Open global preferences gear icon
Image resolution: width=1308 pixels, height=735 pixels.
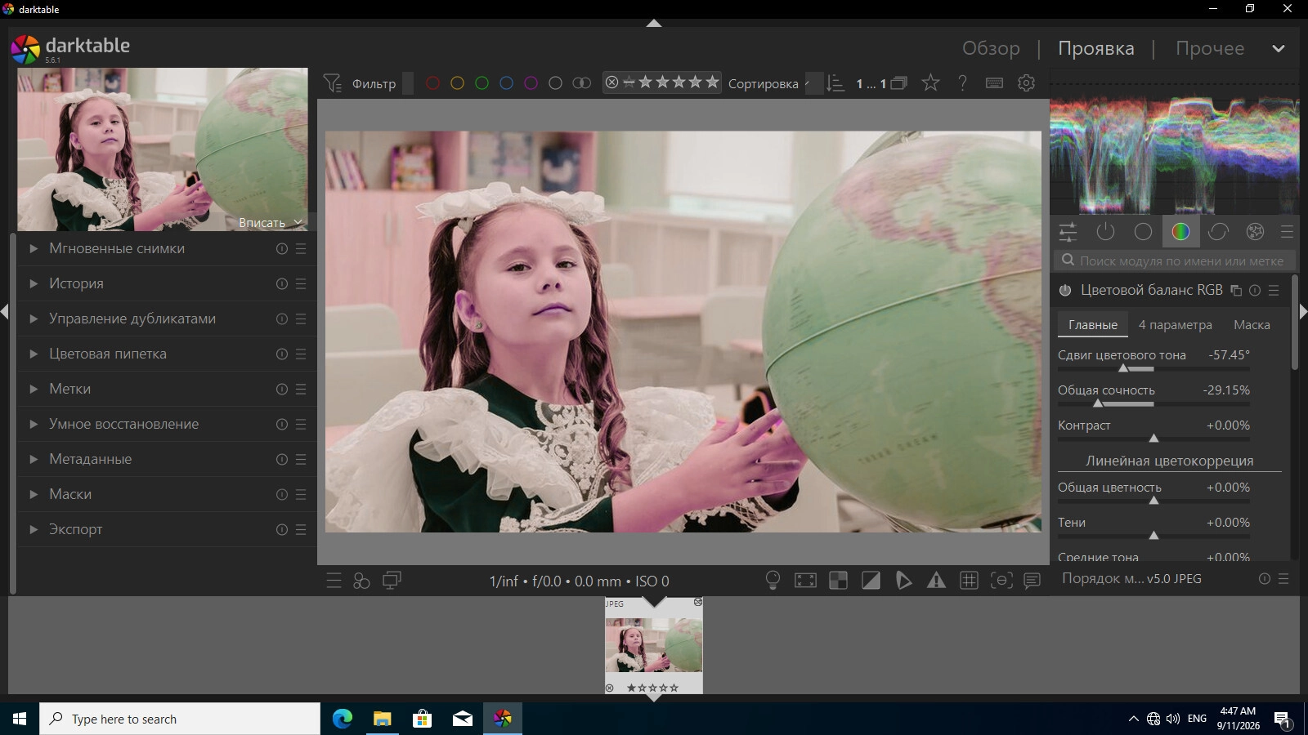(1026, 82)
